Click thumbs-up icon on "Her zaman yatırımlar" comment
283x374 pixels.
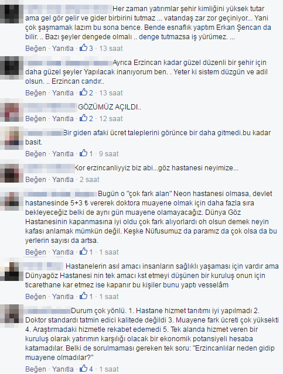click(x=84, y=48)
